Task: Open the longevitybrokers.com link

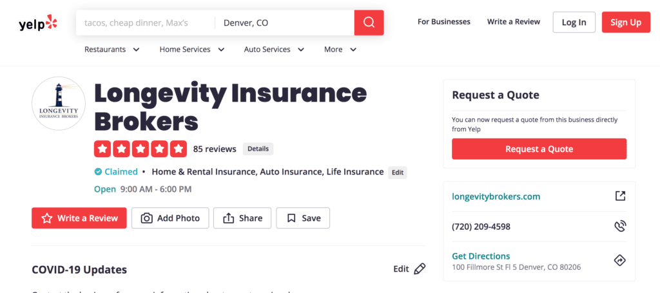Action: coord(496,197)
